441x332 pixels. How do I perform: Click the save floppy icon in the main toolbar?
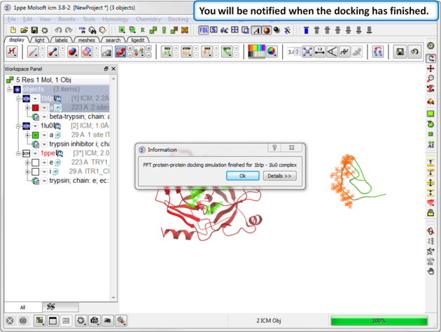(x=34, y=31)
